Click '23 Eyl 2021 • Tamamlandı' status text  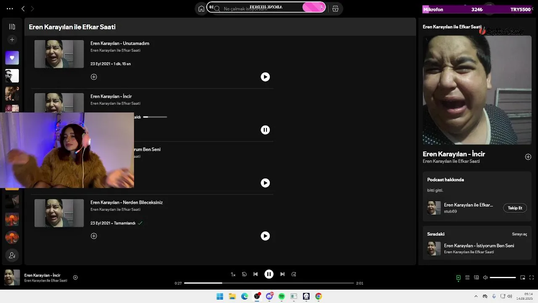tap(113, 223)
